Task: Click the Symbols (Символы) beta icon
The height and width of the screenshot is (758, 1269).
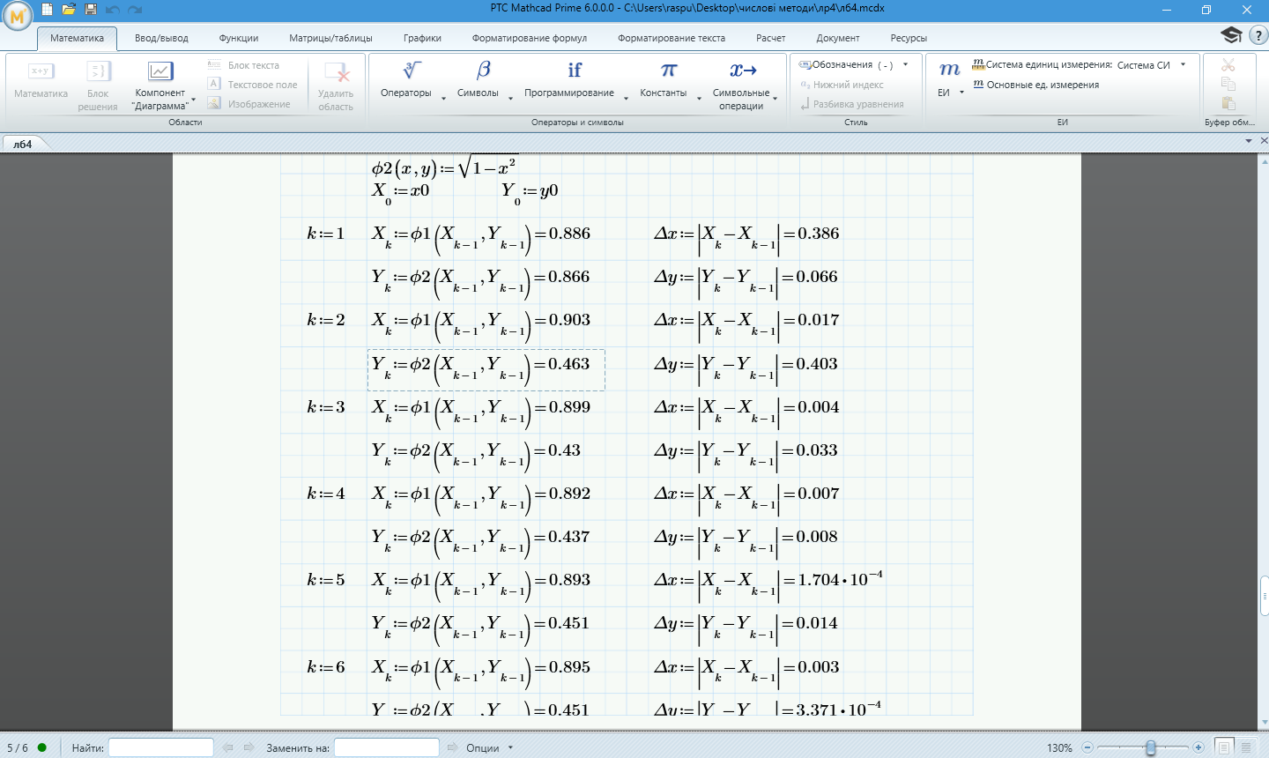Action: (x=483, y=71)
